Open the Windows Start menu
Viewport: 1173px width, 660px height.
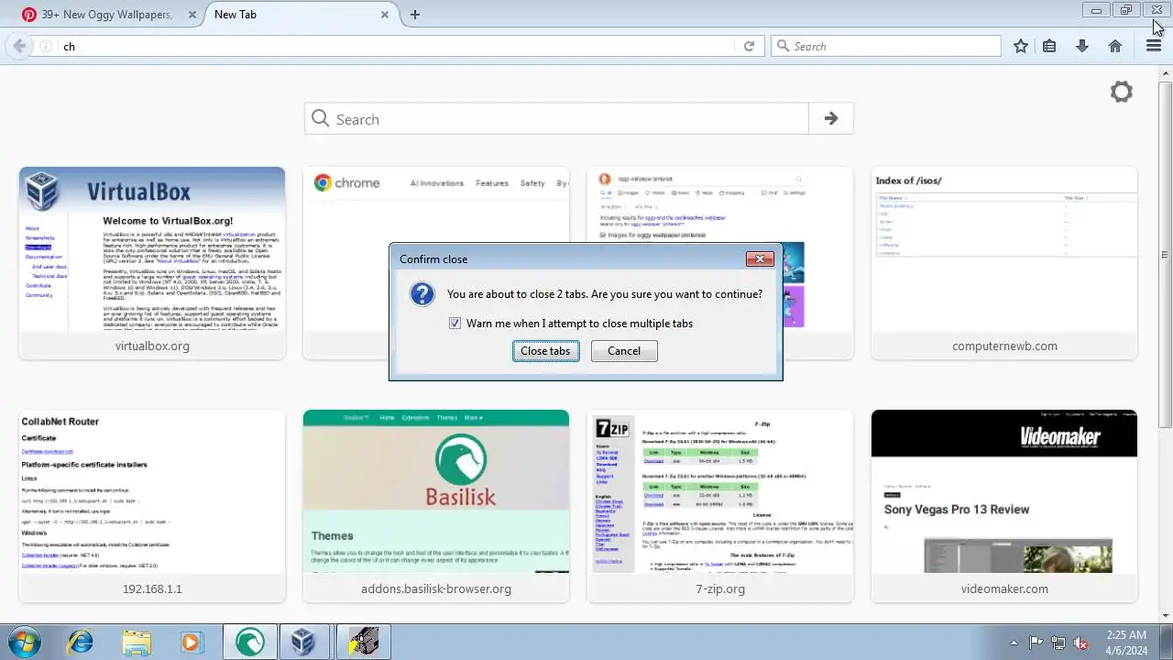point(25,642)
